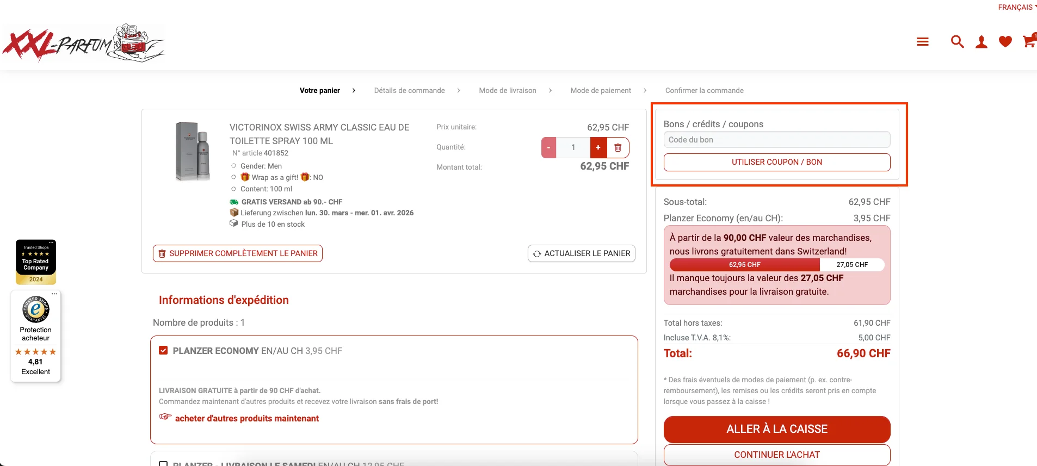Open the shopping cart icon
The width and height of the screenshot is (1037, 466).
(x=1029, y=41)
